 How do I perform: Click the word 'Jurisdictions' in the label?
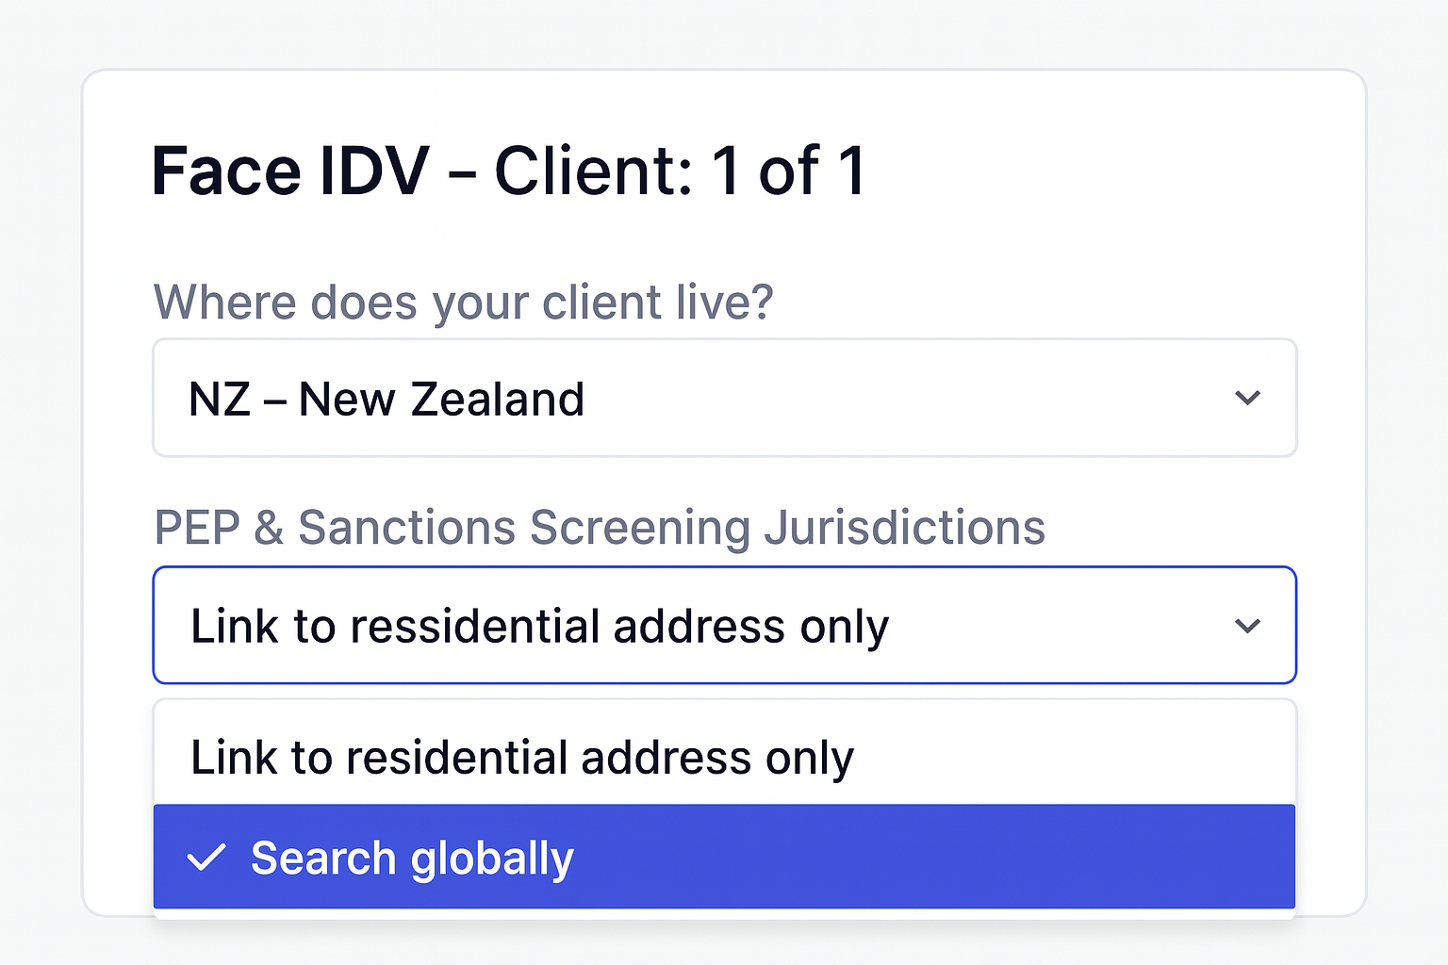pos(904,527)
